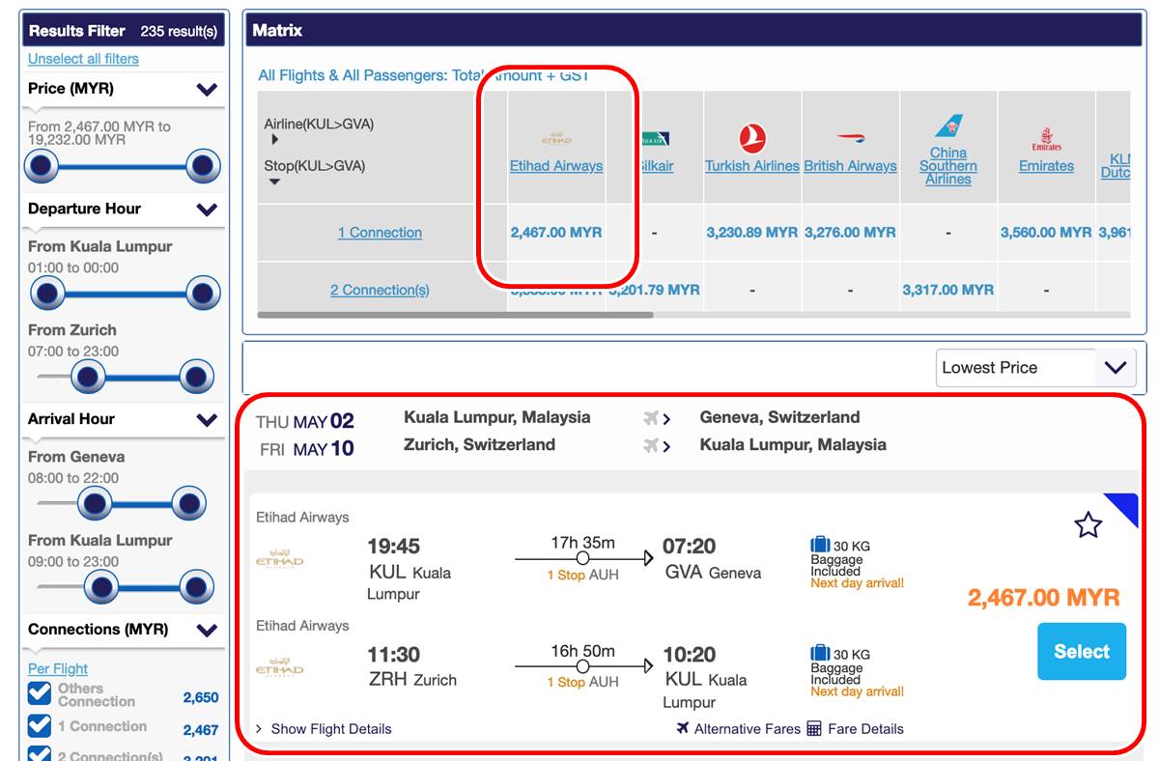Click the 3,201.79 MYR two-connection fare
This screenshot has width=1159, height=761.
pos(654,290)
